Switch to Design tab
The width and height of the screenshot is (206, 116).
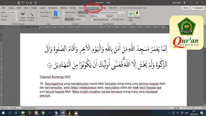[34, 8]
